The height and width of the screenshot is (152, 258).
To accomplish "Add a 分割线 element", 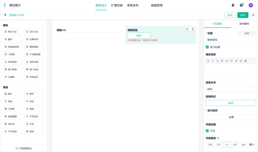I will pos(13,77).
